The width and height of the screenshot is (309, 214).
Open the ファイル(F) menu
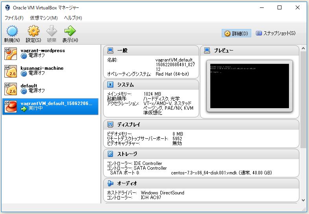14,18
